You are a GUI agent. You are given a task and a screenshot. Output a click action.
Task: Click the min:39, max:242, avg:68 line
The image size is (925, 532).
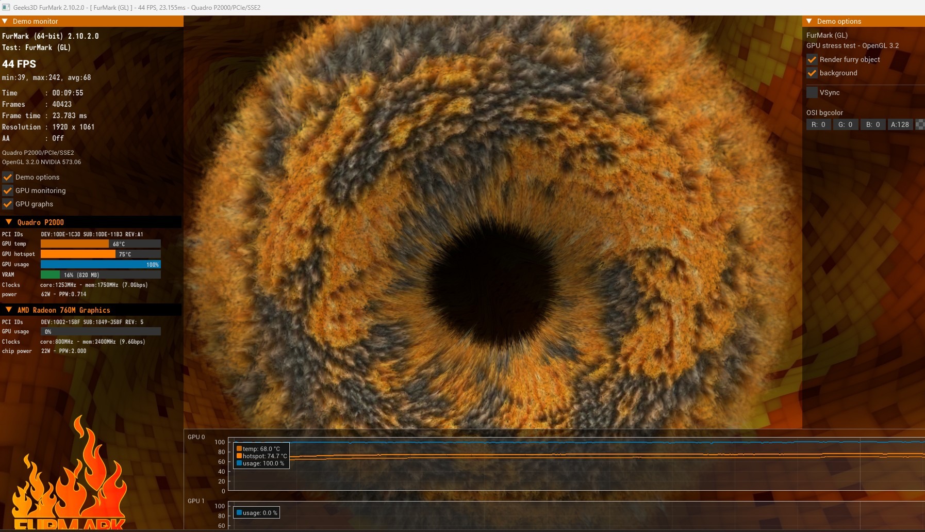[46, 77]
